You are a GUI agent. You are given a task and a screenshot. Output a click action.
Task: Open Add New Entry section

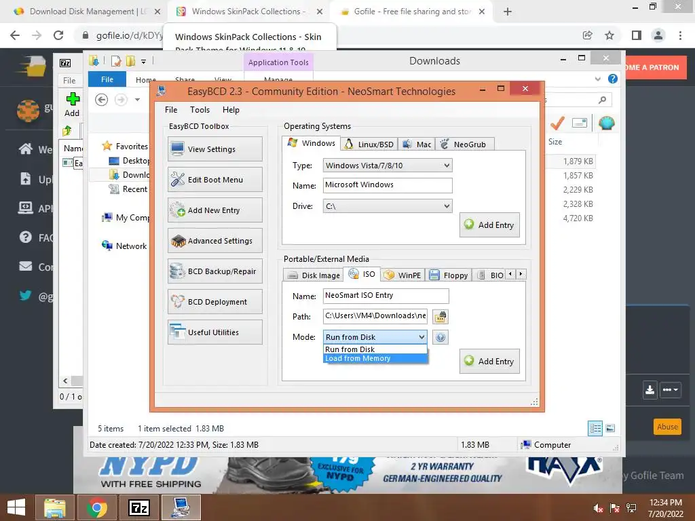215,210
